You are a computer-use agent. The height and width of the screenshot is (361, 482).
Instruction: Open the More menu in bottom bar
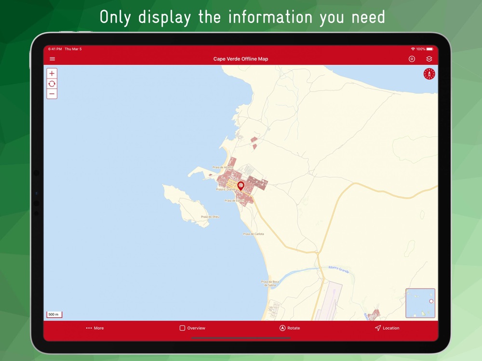94,328
